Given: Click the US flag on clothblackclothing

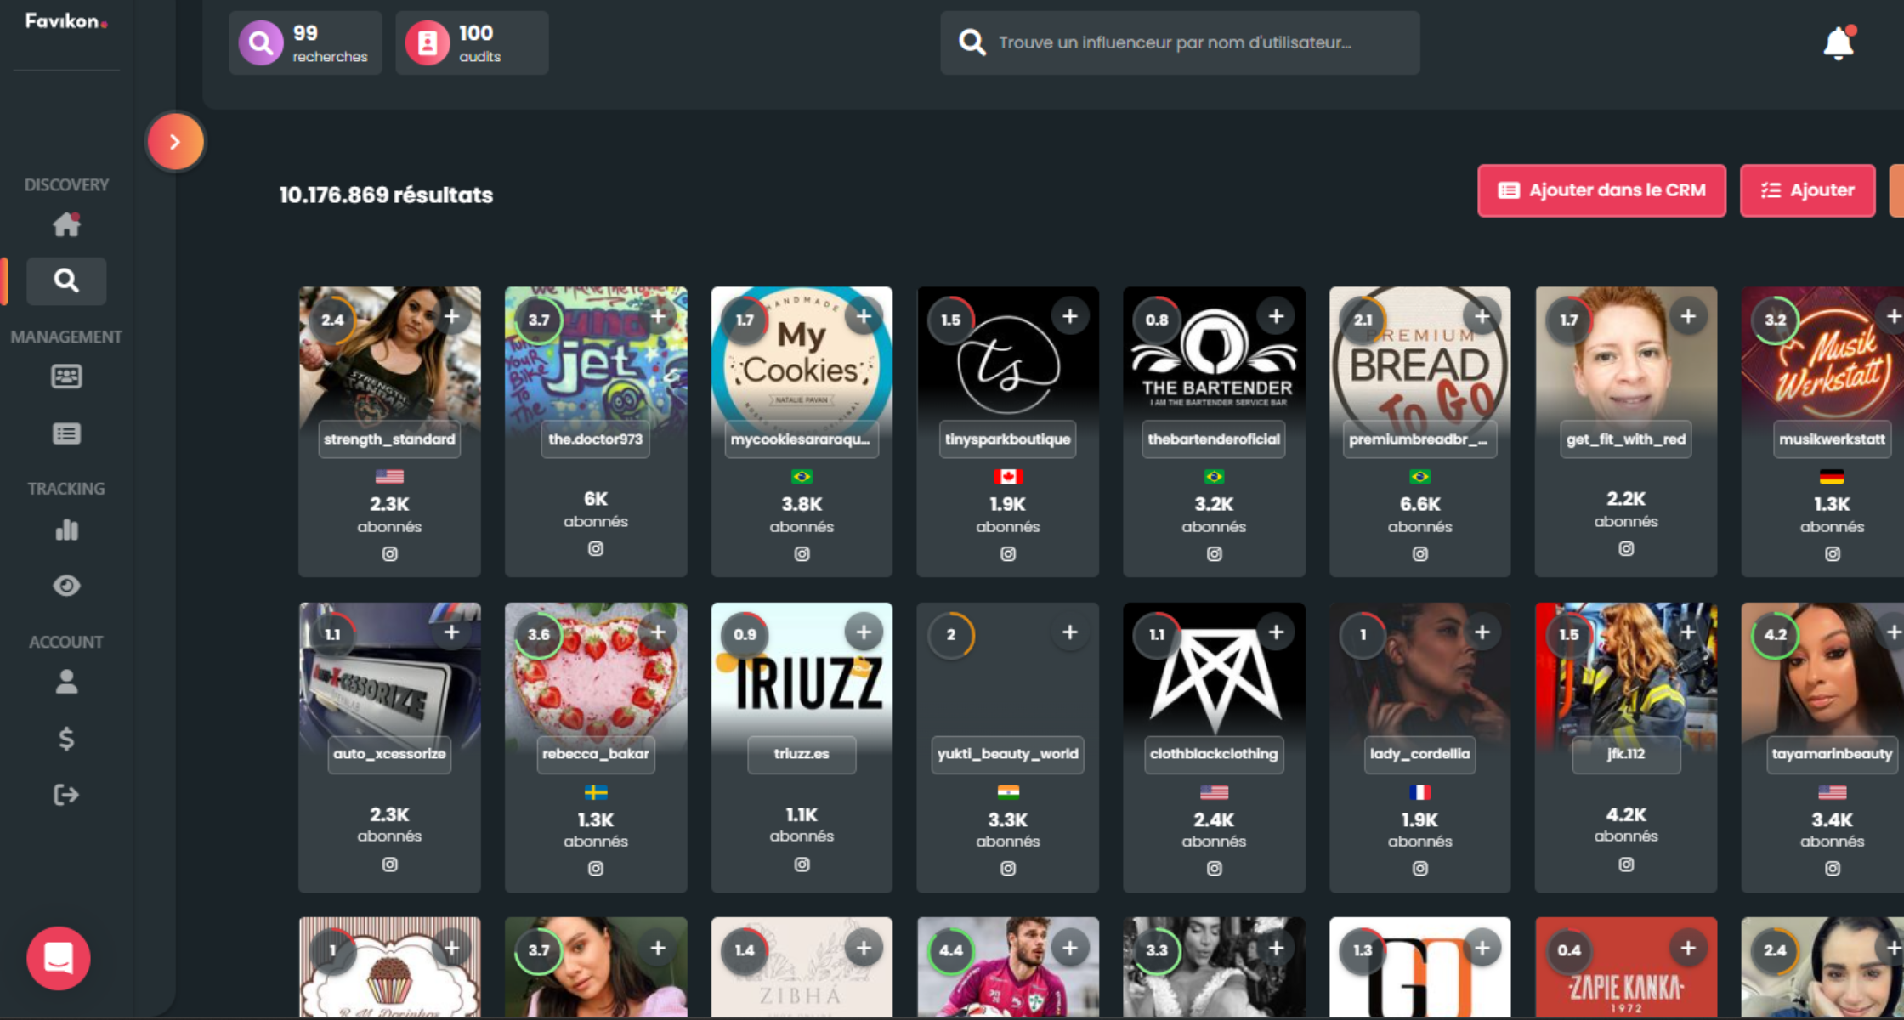Looking at the screenshot, I should point(1214,792).
